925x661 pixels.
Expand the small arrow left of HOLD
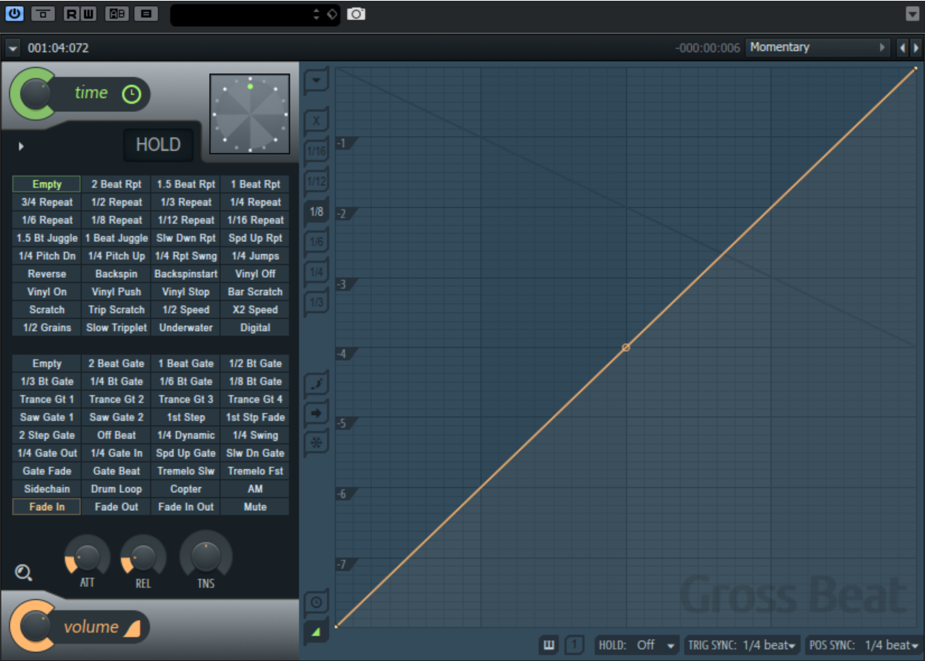(x=21, y=146)
